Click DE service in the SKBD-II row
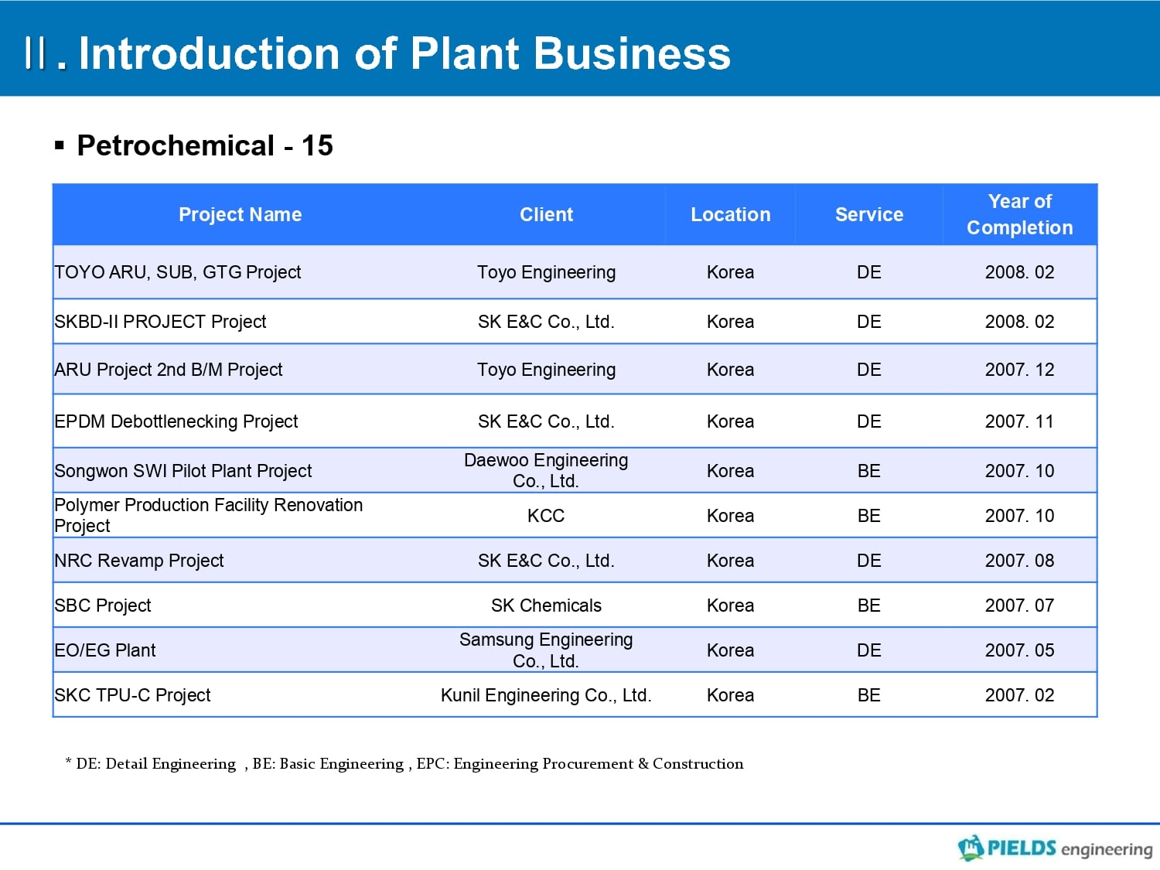 coord(869,322)
